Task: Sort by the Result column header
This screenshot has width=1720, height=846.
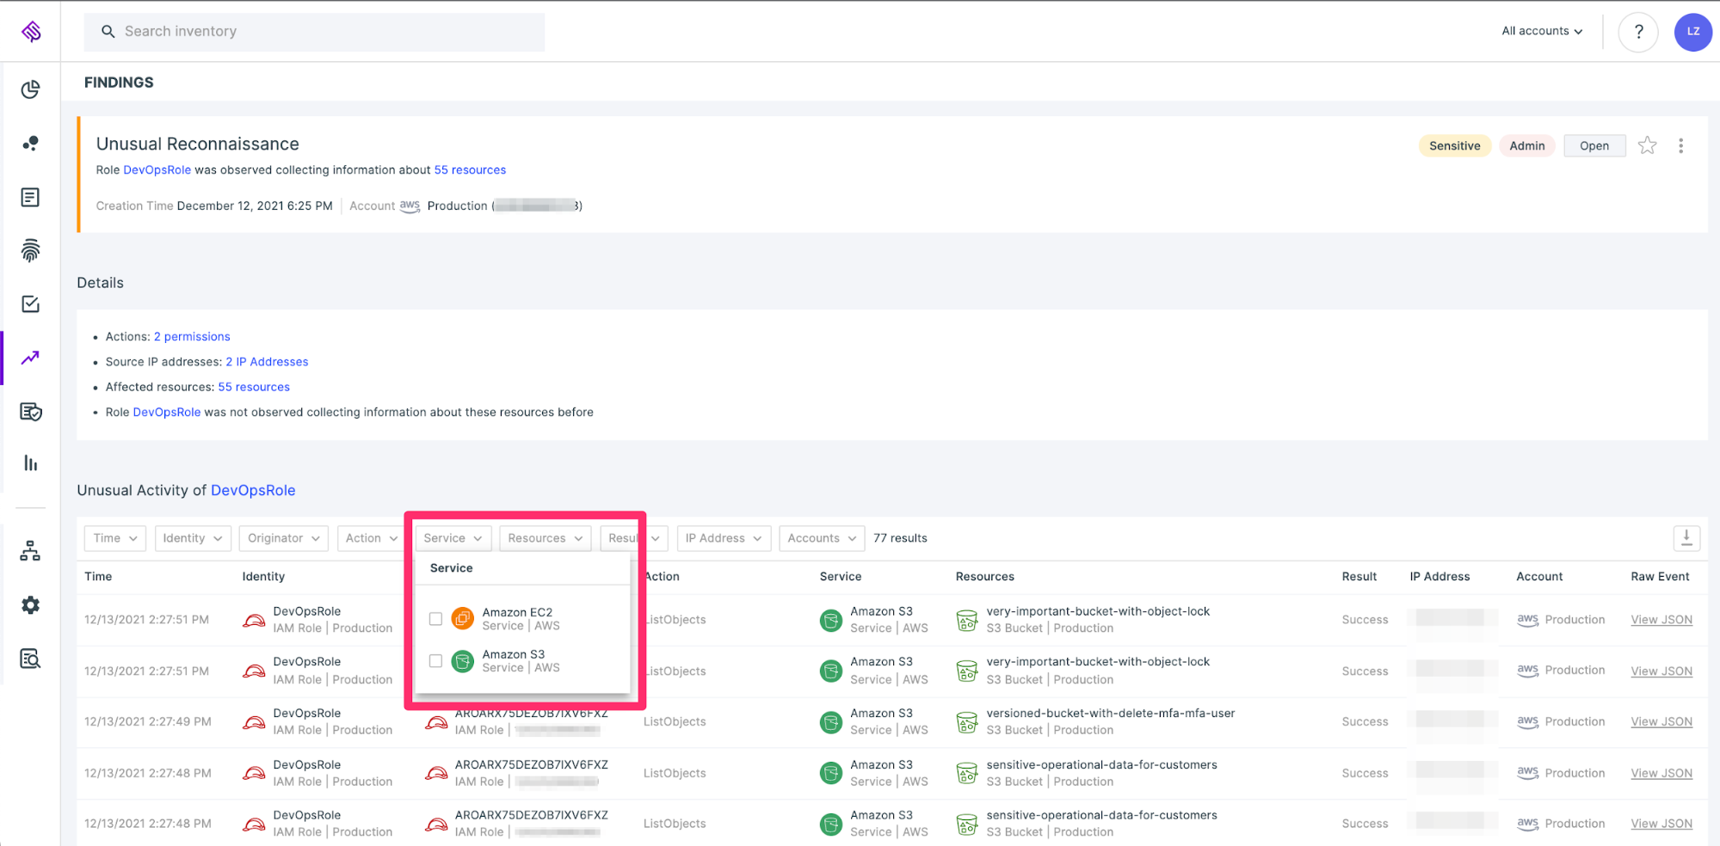Action: point(1359,577)
